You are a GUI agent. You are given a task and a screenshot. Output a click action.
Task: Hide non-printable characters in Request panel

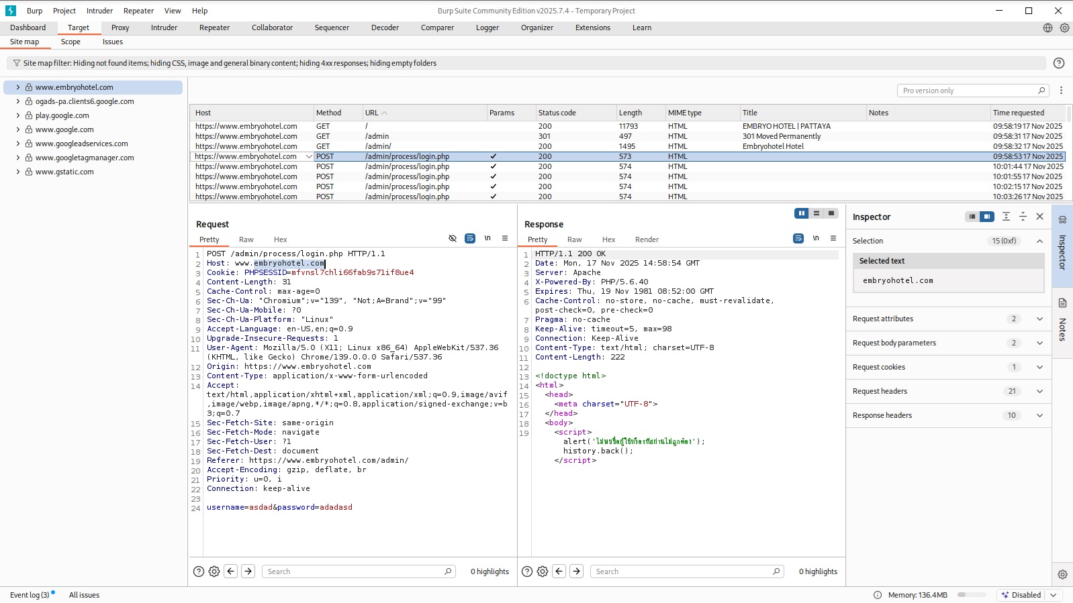tap(453, 238)
